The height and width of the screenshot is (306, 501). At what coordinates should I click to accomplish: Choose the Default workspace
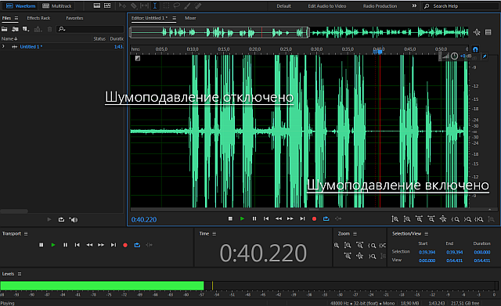283,6
